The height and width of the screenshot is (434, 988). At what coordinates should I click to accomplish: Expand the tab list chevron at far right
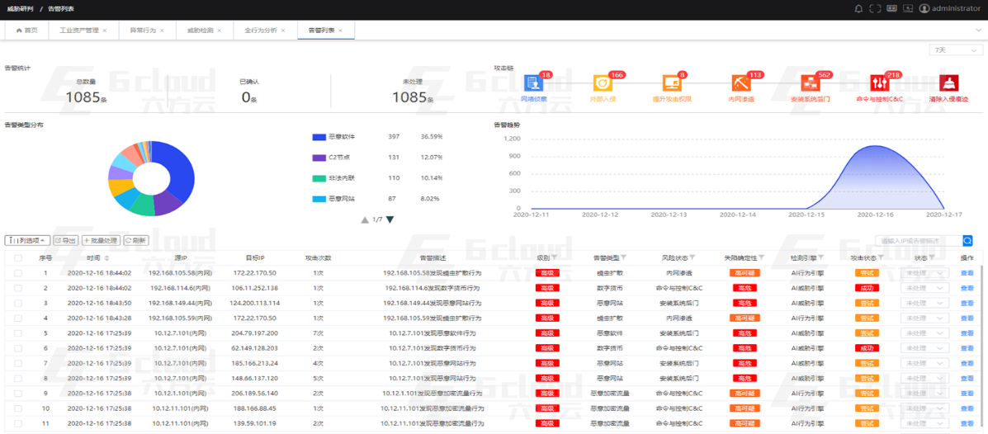(979, 31)
